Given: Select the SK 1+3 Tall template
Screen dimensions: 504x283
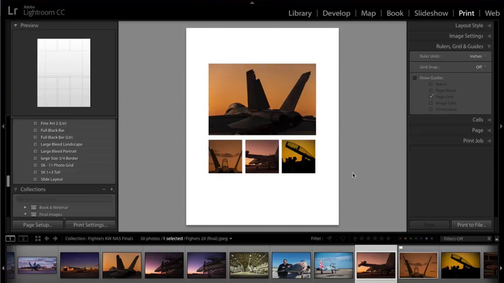Looking at the screenshot, I should [x=50, y=172].
